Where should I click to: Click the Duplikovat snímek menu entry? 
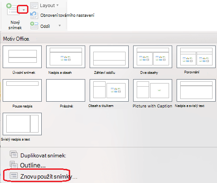[x=43, y=156]
